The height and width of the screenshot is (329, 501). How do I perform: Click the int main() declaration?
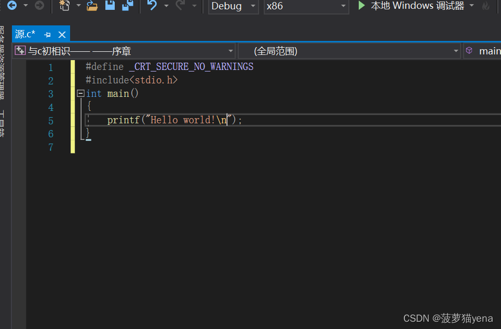112,93
